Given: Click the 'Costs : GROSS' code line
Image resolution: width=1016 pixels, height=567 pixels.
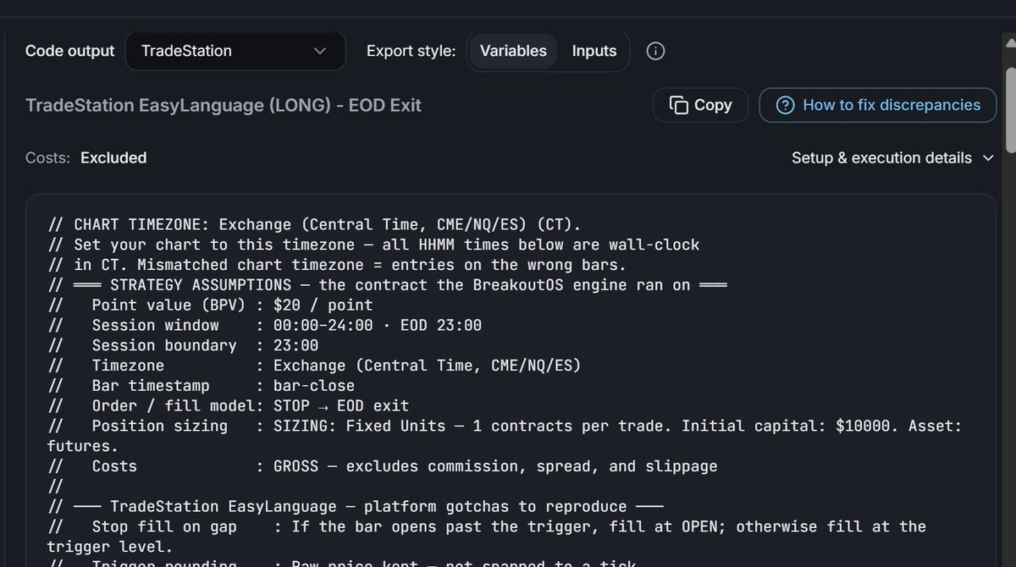Looking at the screenshot, I should click(x=382, y=466).
